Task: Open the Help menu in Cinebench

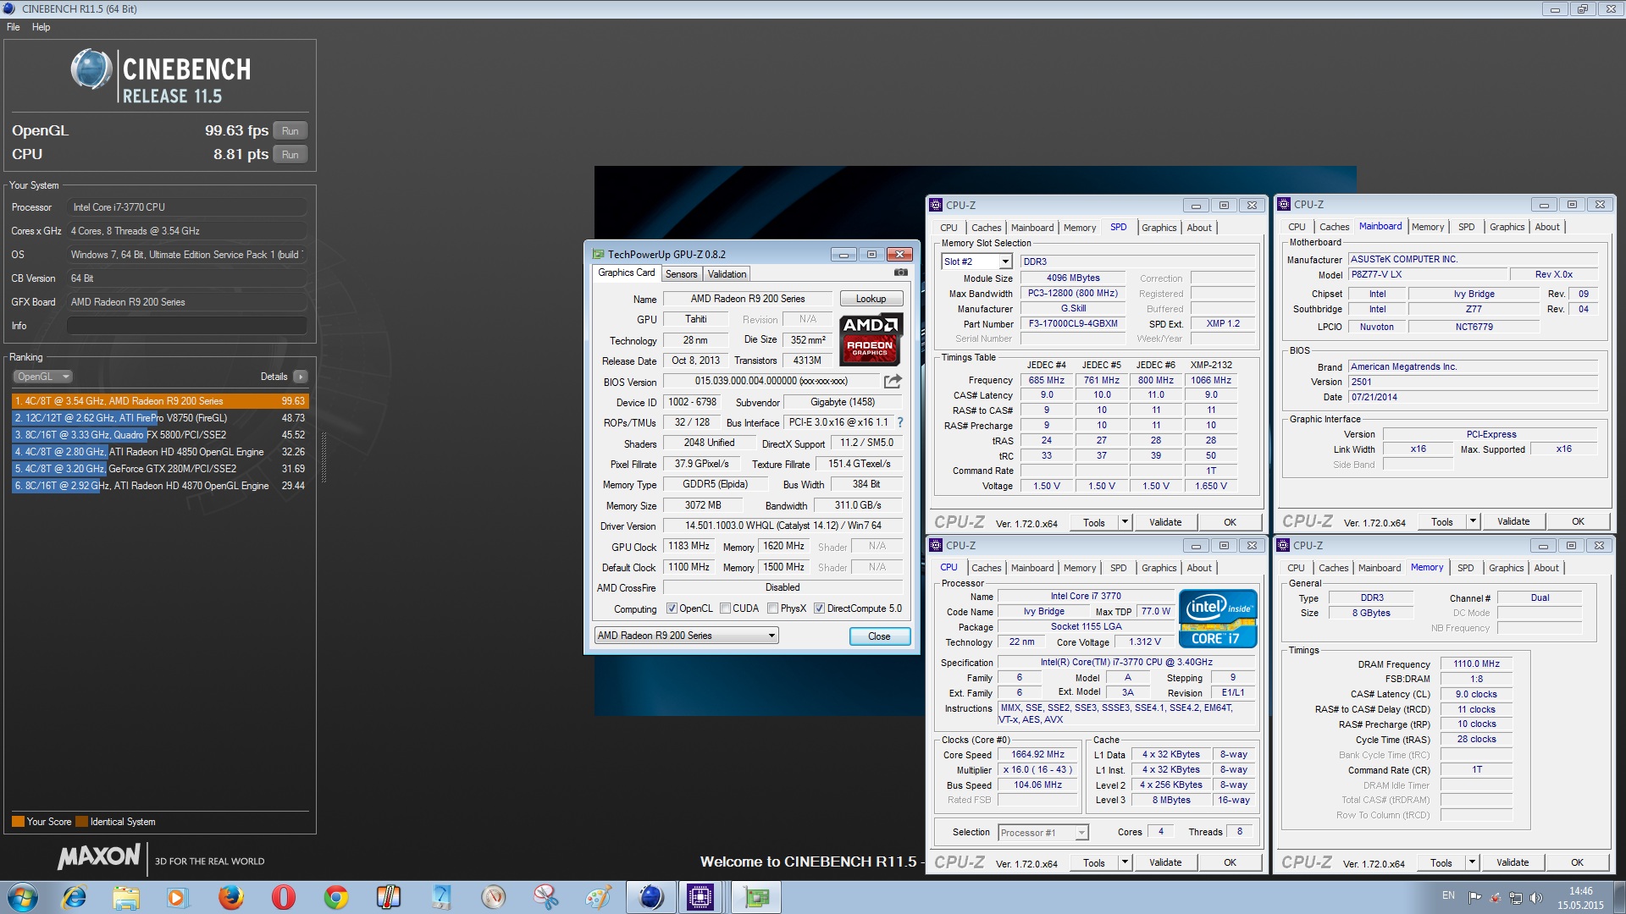Action: pos(41,27)
